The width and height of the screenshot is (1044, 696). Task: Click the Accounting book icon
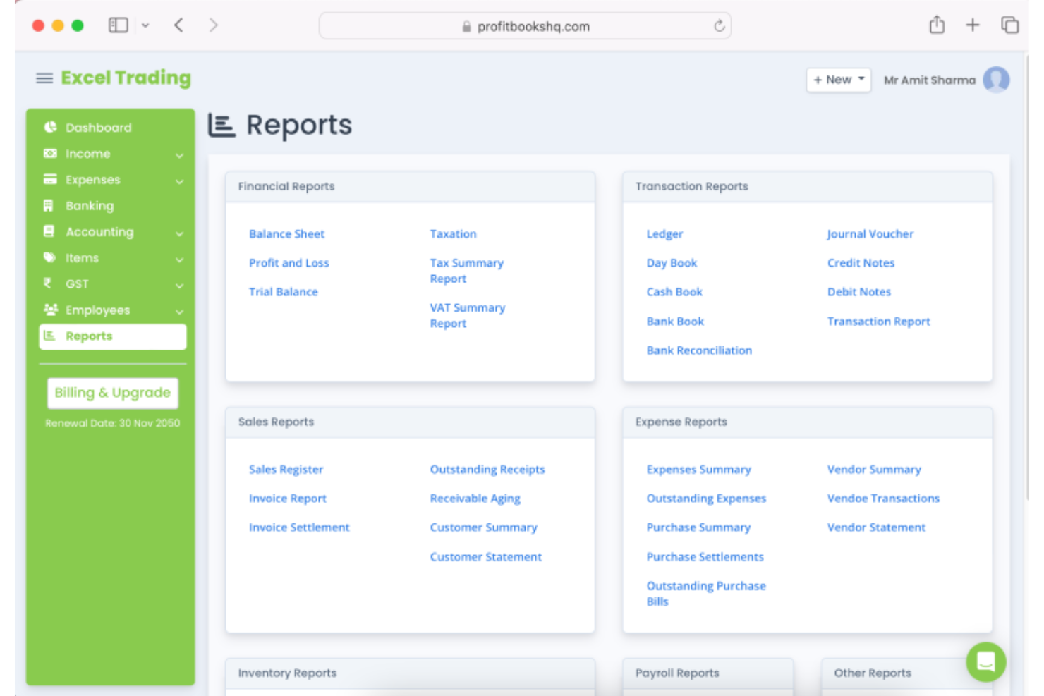(x=48, y=231)
